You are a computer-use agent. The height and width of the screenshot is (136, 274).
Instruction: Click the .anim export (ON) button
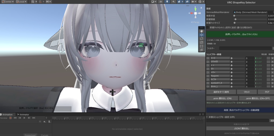coord(222,98)
